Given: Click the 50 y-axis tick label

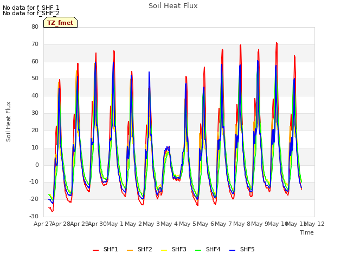Looking at the screenshot, I should [35, 79].
